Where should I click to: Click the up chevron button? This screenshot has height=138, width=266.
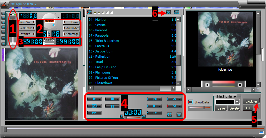click(174, 99)
